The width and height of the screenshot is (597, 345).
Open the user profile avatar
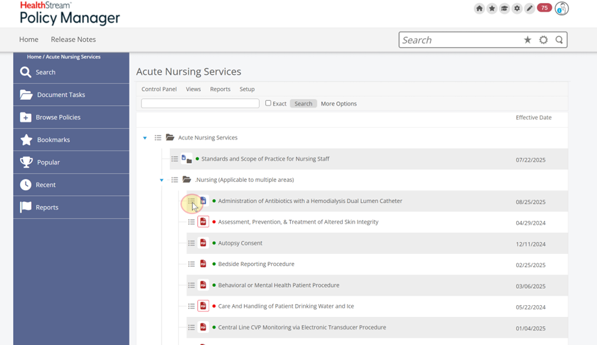[x=561, y=9]
